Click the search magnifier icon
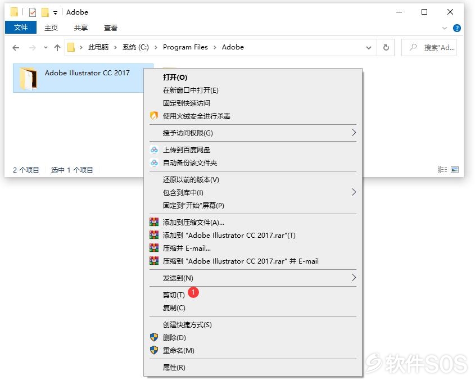The height and width of the screenshot is (380, 475). [413, 47]
